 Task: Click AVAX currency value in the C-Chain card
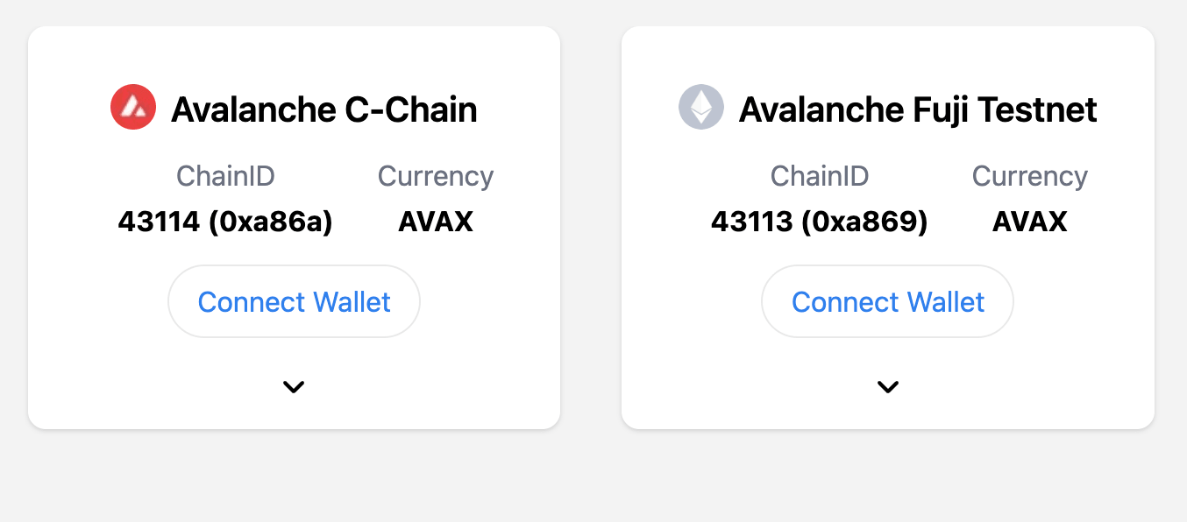pyautogui.click(x=436, y=222)
